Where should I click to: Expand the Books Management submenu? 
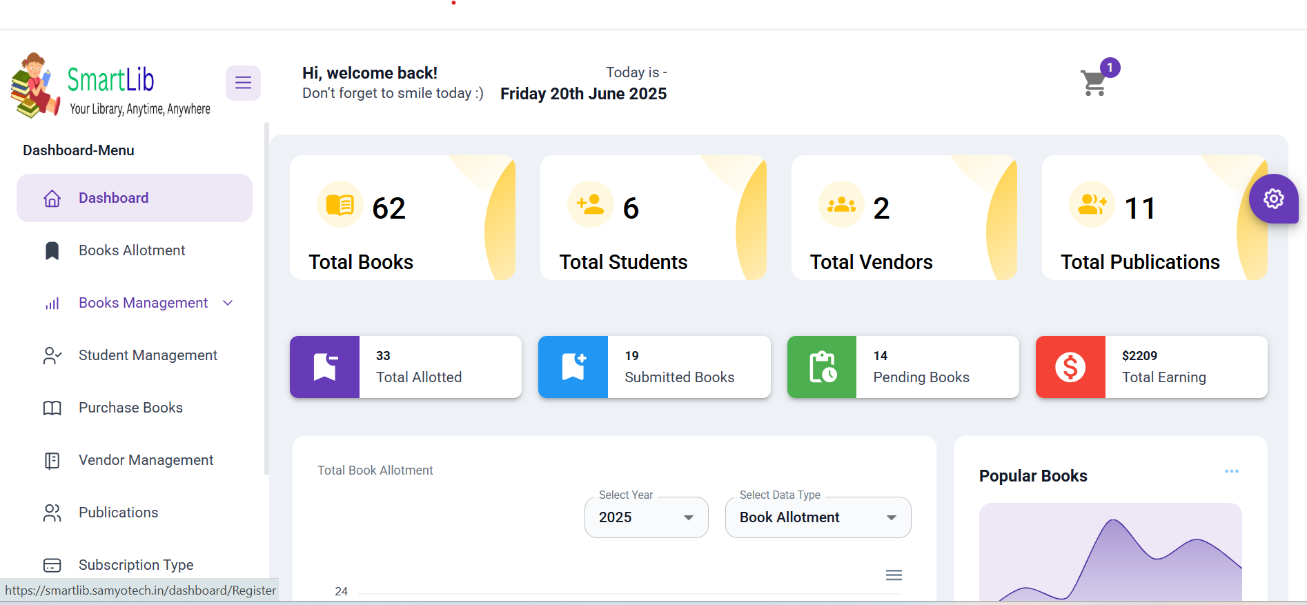143,303
